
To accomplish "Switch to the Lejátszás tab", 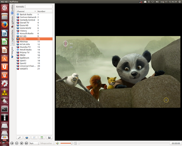I will (x=12, y=22).
